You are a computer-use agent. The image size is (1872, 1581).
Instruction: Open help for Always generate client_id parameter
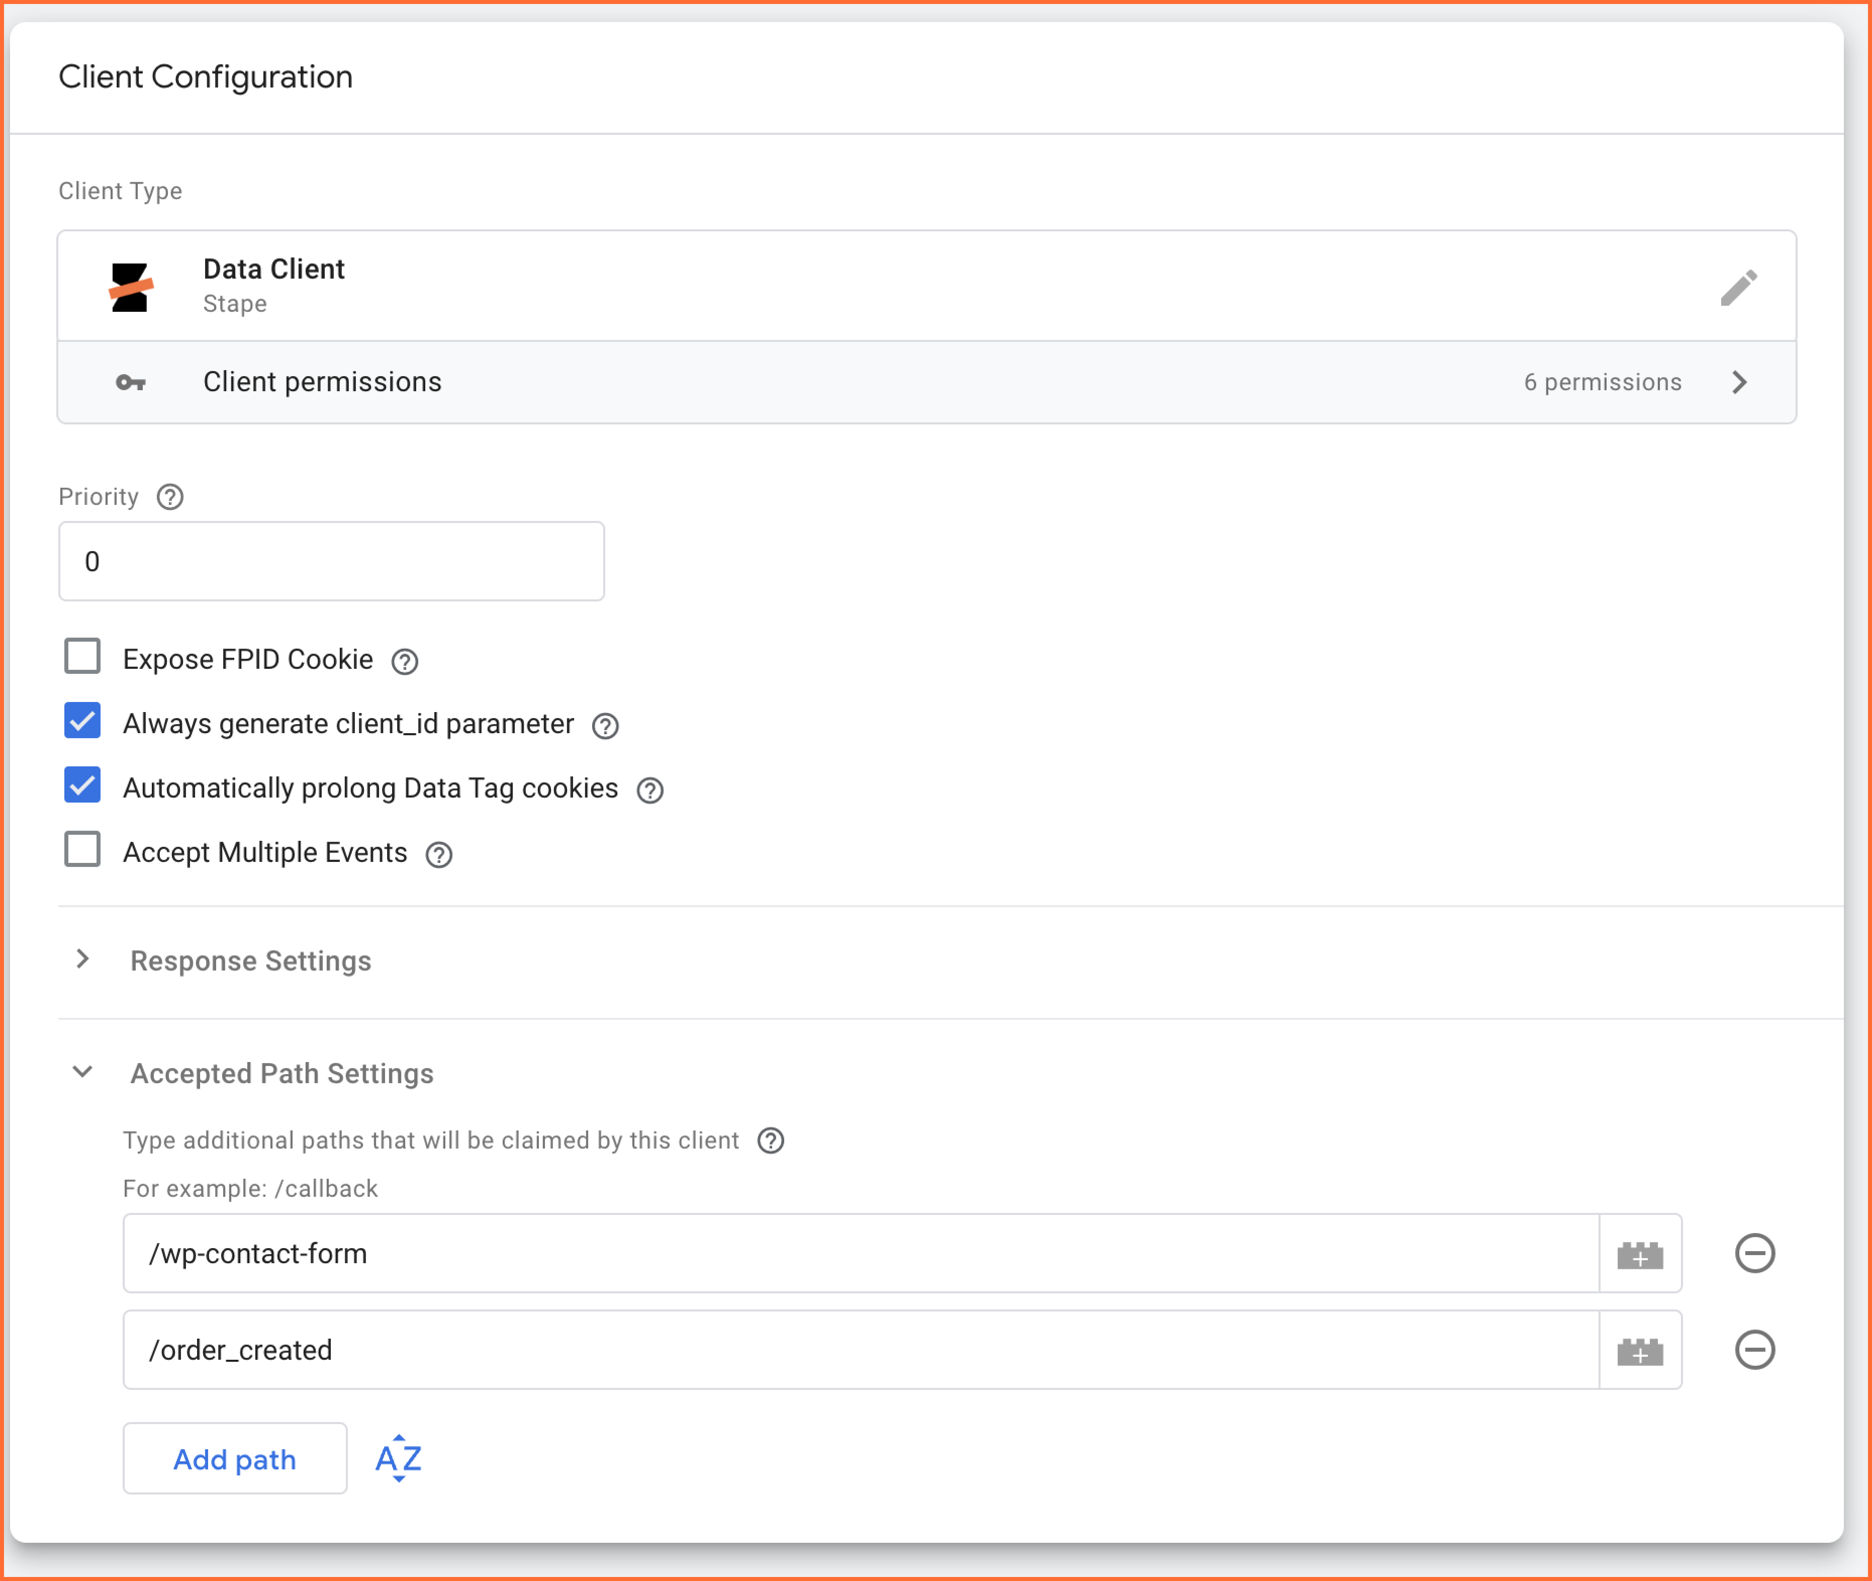point(606,726)
